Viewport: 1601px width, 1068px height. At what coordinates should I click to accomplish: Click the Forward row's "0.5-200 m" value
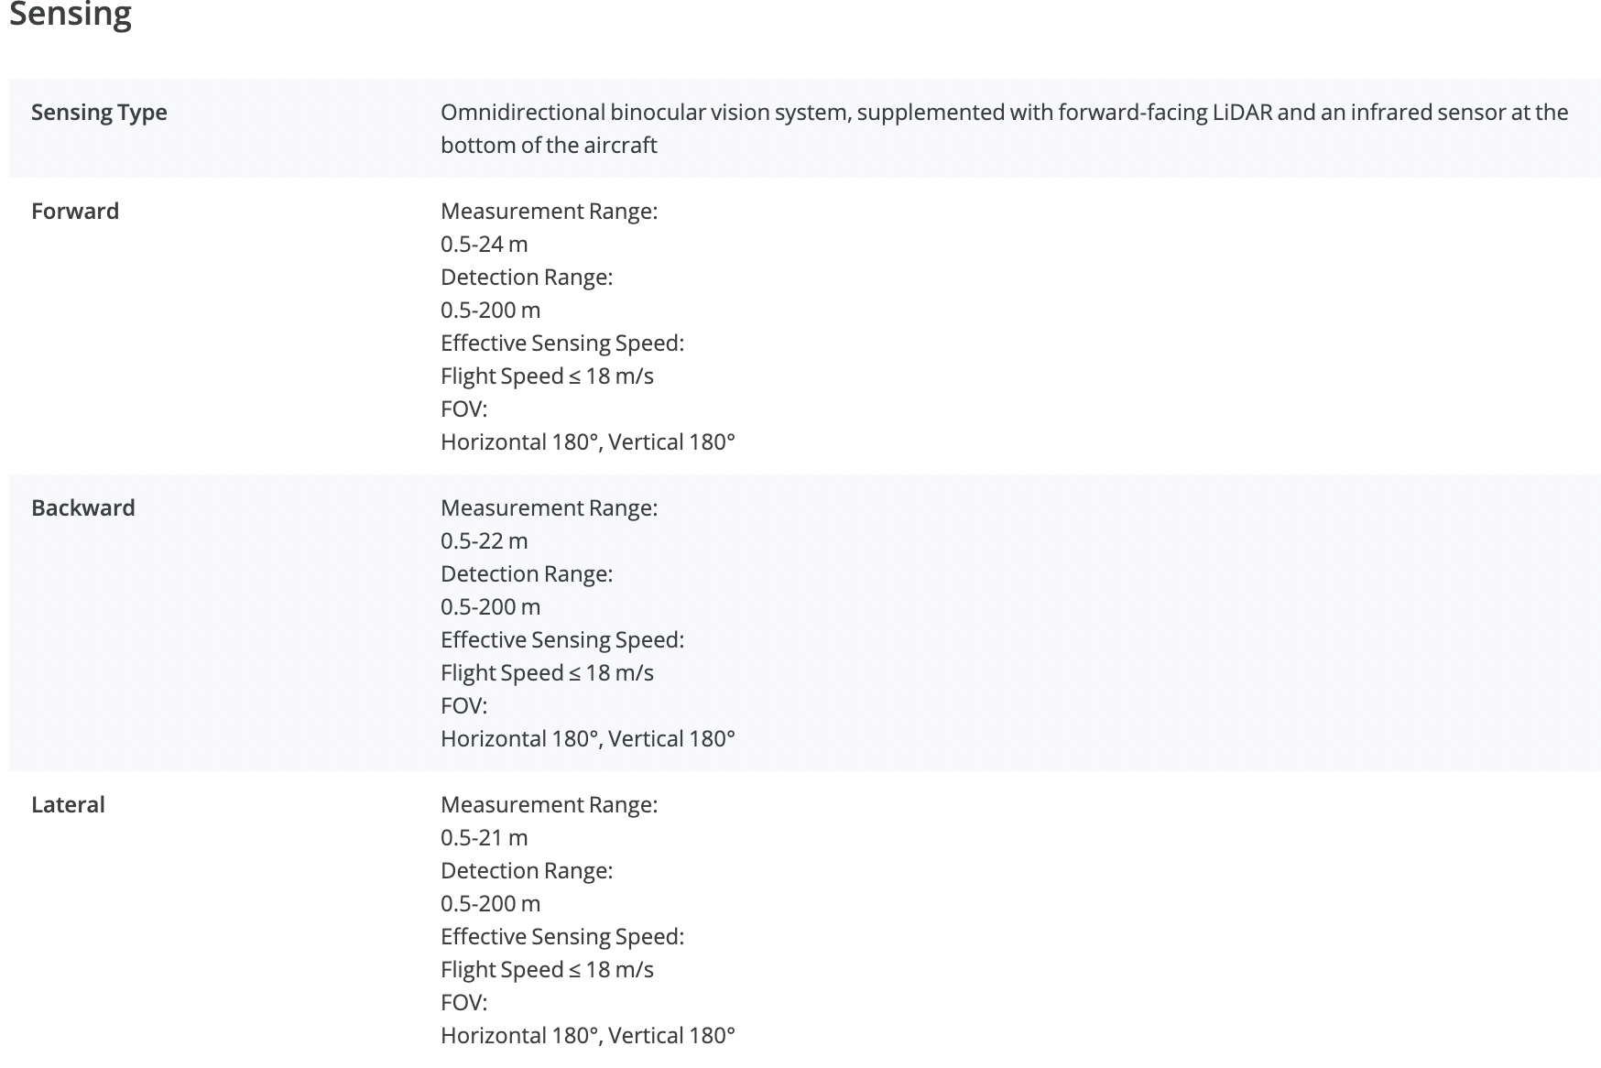tap(490, 310)
